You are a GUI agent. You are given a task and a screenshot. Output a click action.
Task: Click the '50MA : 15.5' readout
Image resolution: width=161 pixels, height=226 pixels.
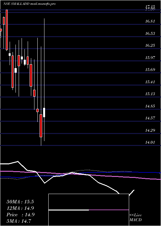click(20, 202)
